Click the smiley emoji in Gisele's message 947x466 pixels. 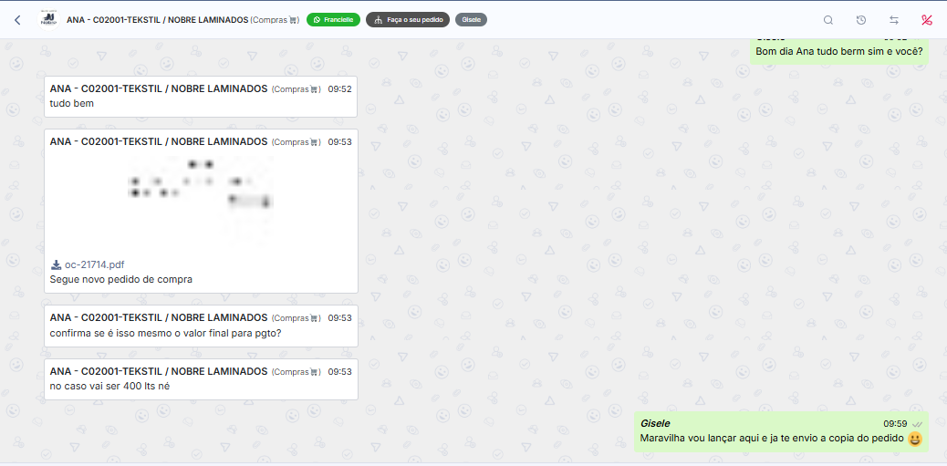(x=915, y=439)
